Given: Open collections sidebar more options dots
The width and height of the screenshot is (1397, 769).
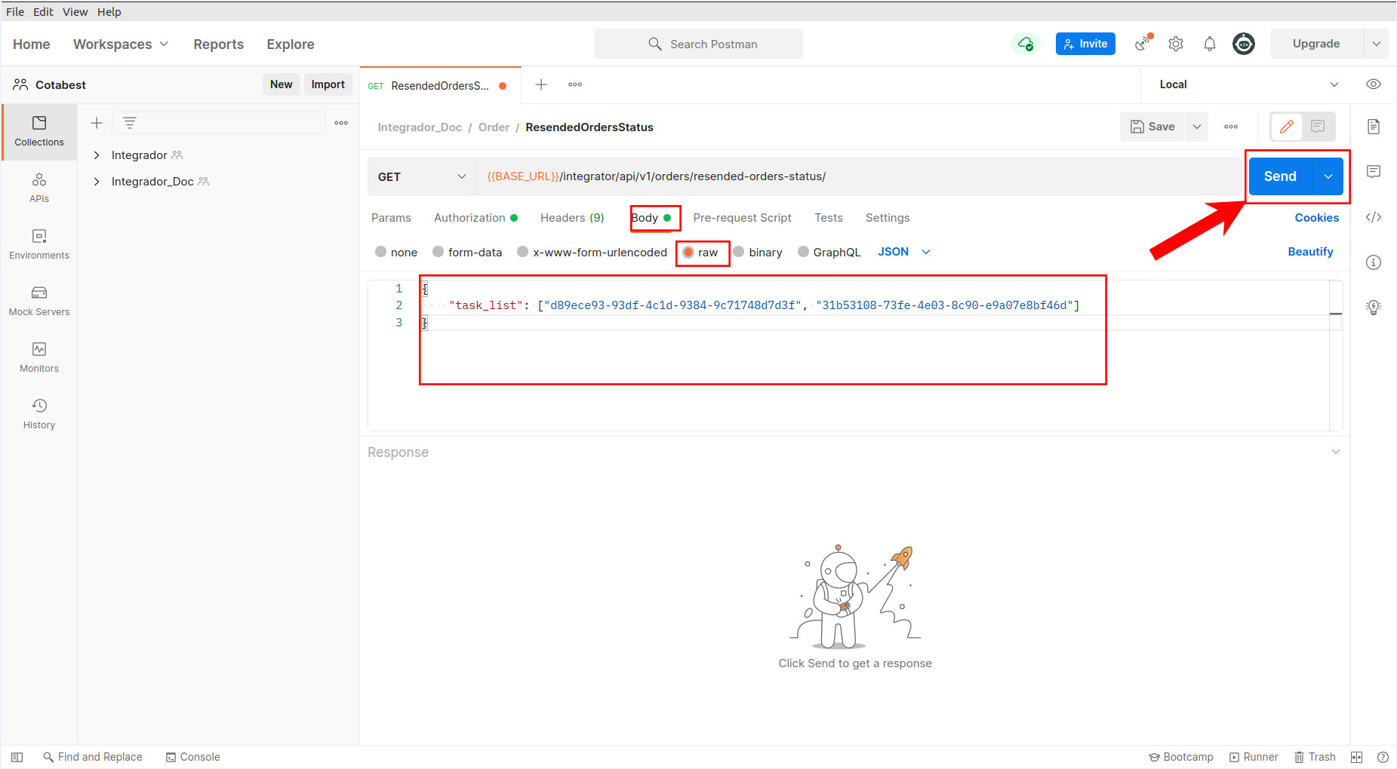Looking at the screenshot, I should 341,123.
